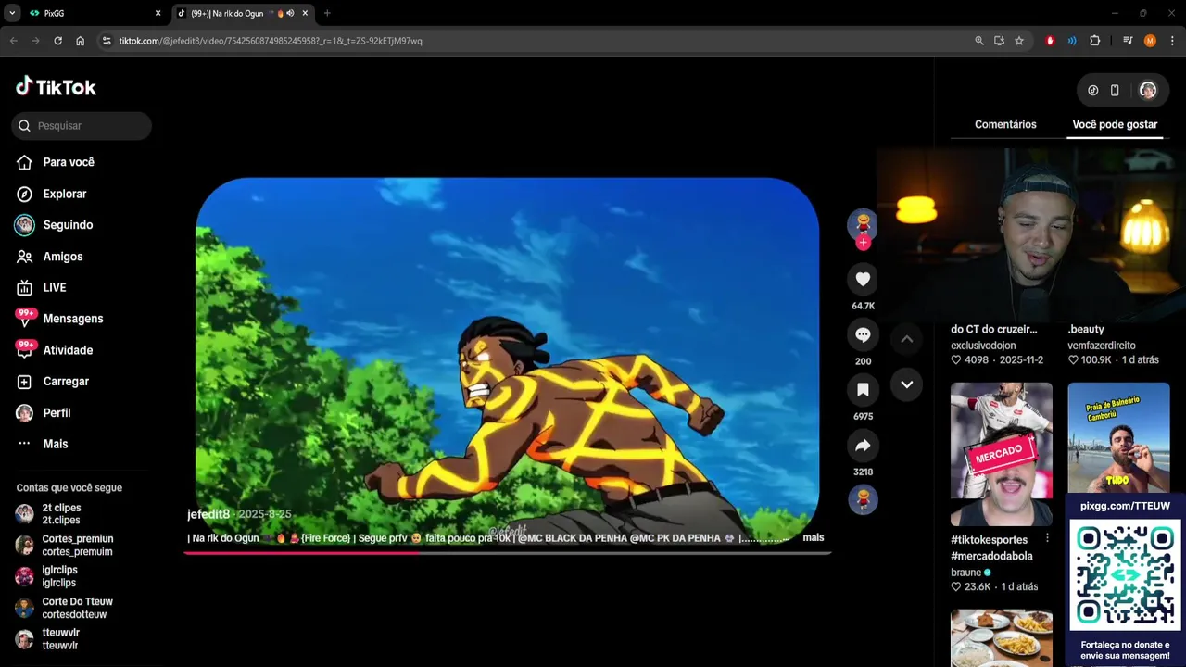This screenshot has height=667, width=1186.
Task: Open account avatar in TikTok header
Action: tap(1148, 90)
